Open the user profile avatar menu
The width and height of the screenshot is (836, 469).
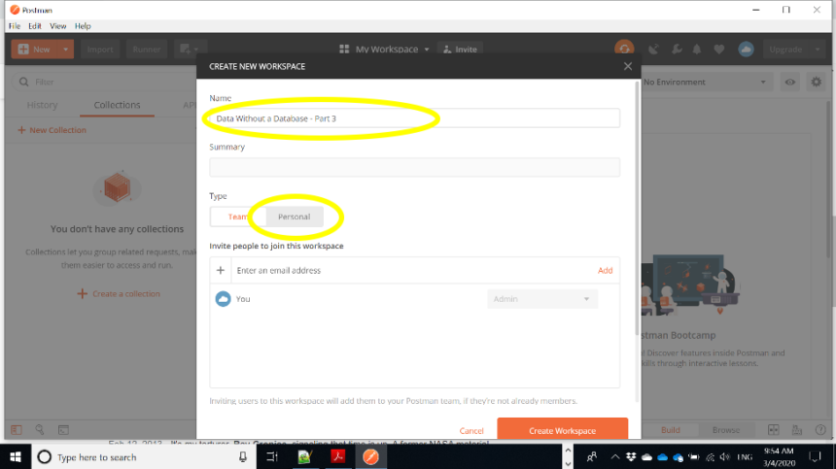[x=746, y=49]
